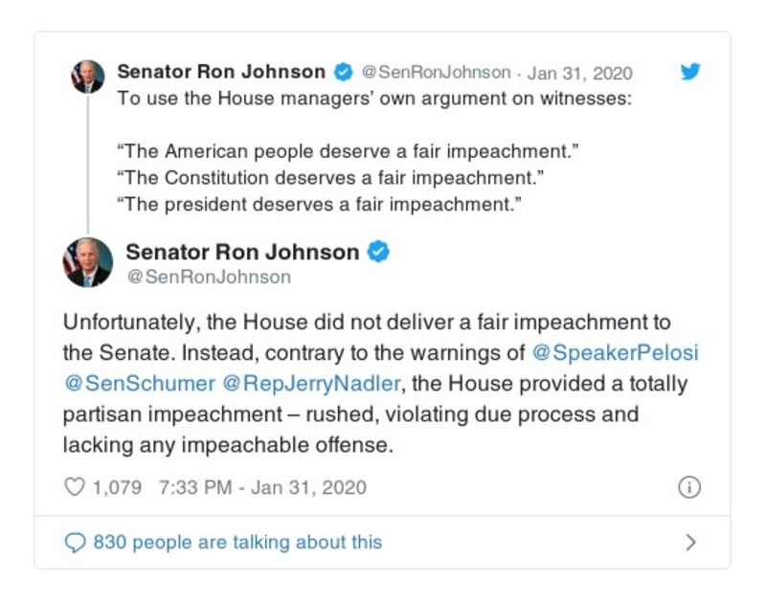765x603 pixels.
Task: Click the verified badge in the top tweet
Action: coord(342,73)
